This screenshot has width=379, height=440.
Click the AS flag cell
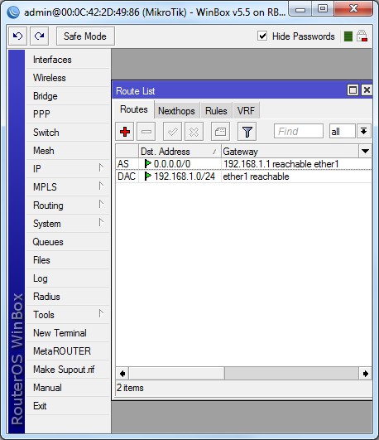[x=127, y=164]
